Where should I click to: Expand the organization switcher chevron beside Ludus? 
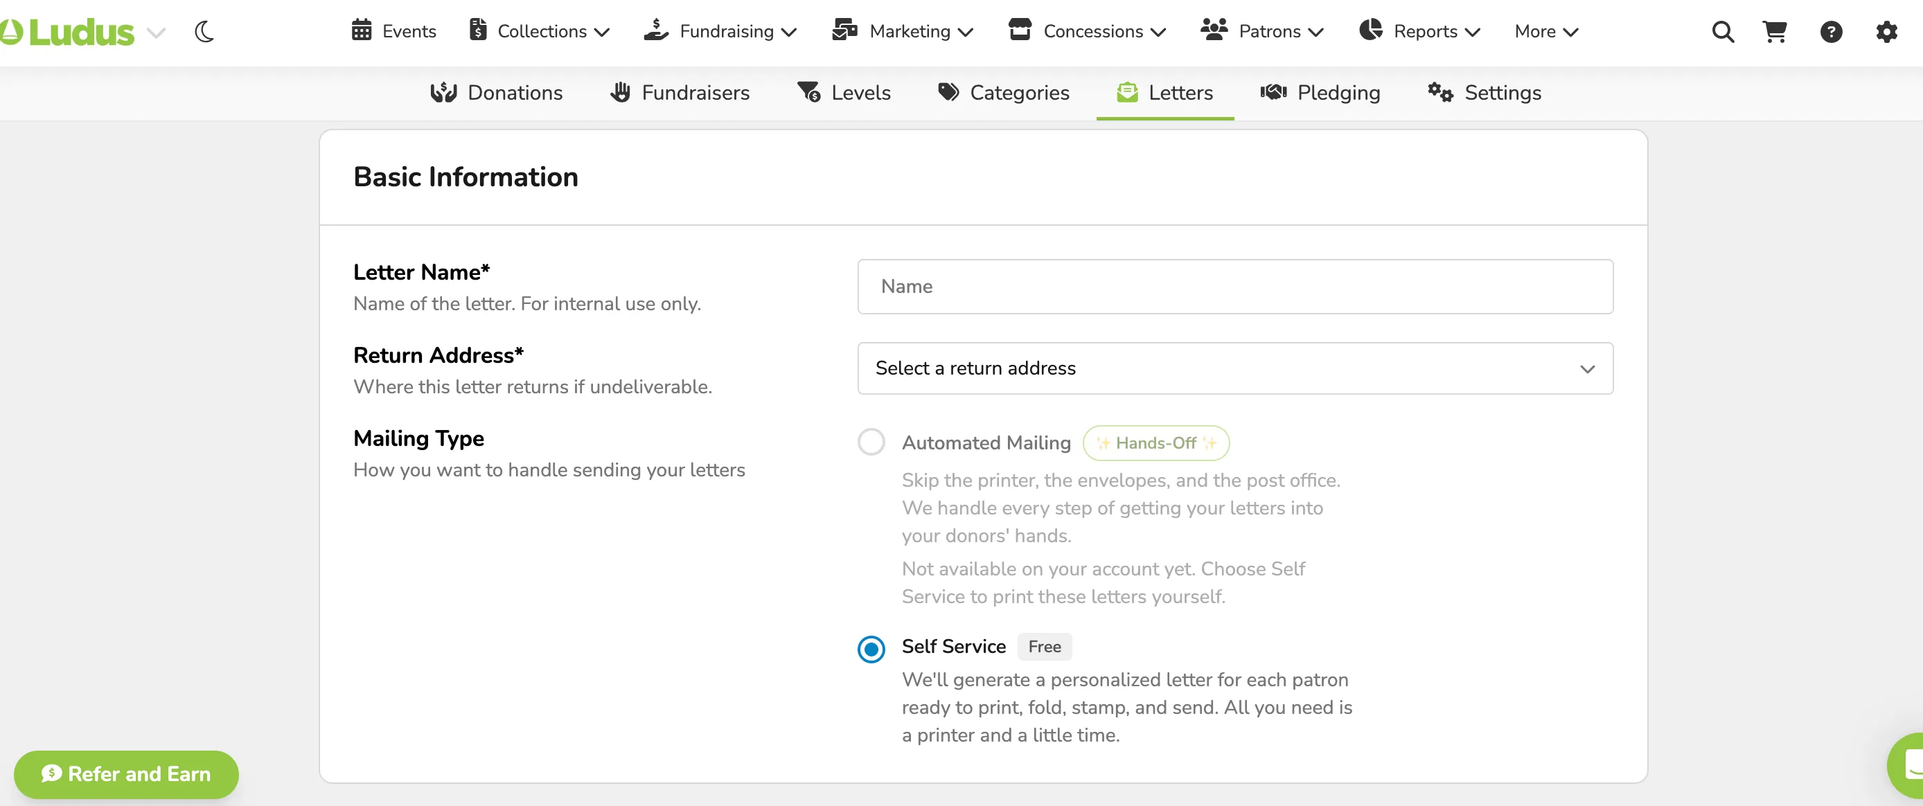point(156,32)
